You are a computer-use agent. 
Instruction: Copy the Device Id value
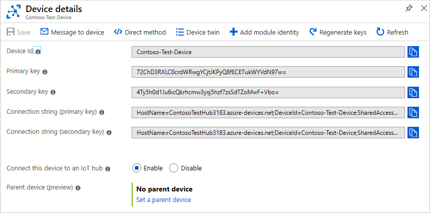(413, 52)
